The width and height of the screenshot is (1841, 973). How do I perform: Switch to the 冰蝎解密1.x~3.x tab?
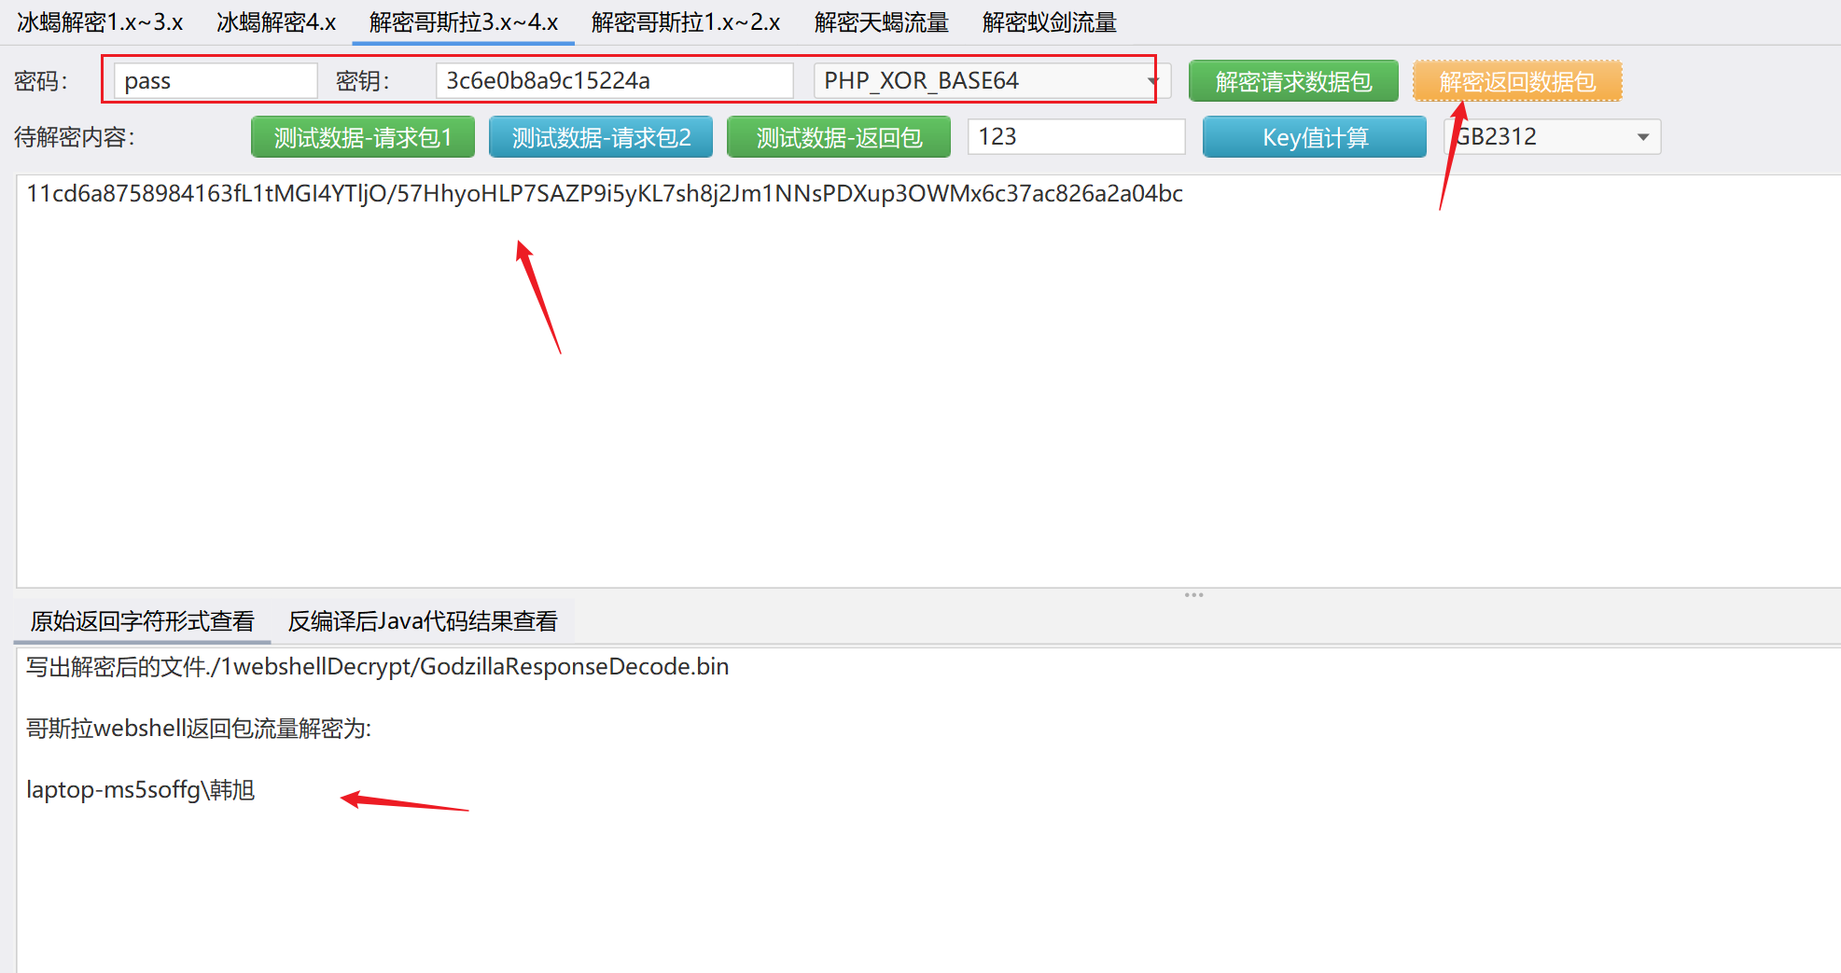(100, 22)
